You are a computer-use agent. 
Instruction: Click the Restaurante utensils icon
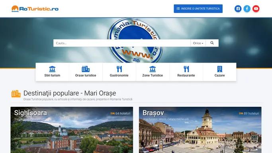(186, 69)
